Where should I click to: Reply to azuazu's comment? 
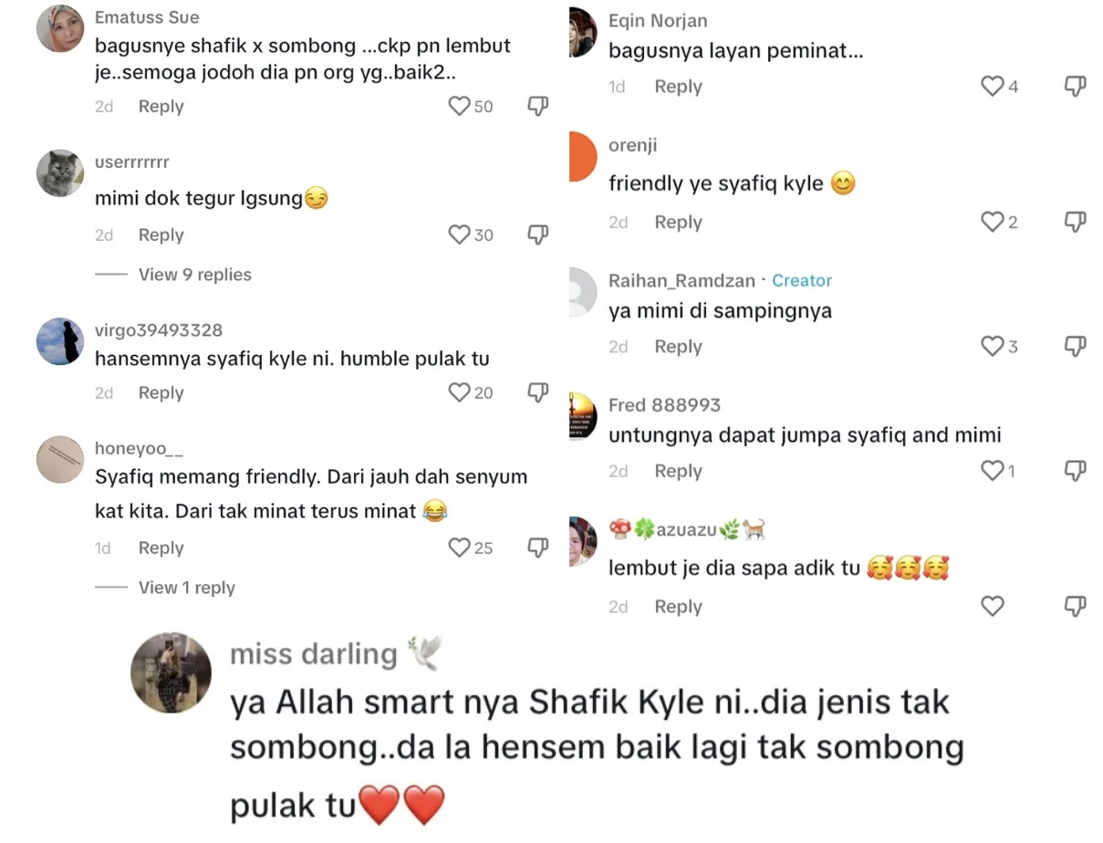coord(678,607)
